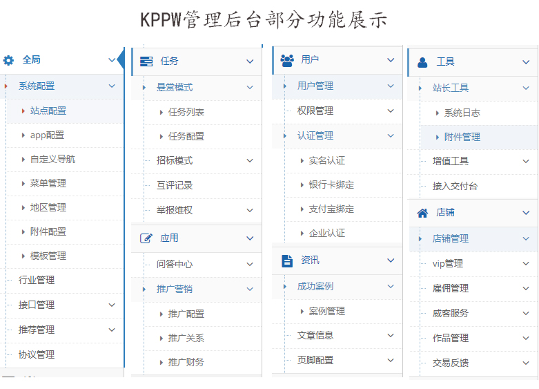The image size is (539, 389).
Task: Click the person icon beside 工具
Action: point(423,62)
